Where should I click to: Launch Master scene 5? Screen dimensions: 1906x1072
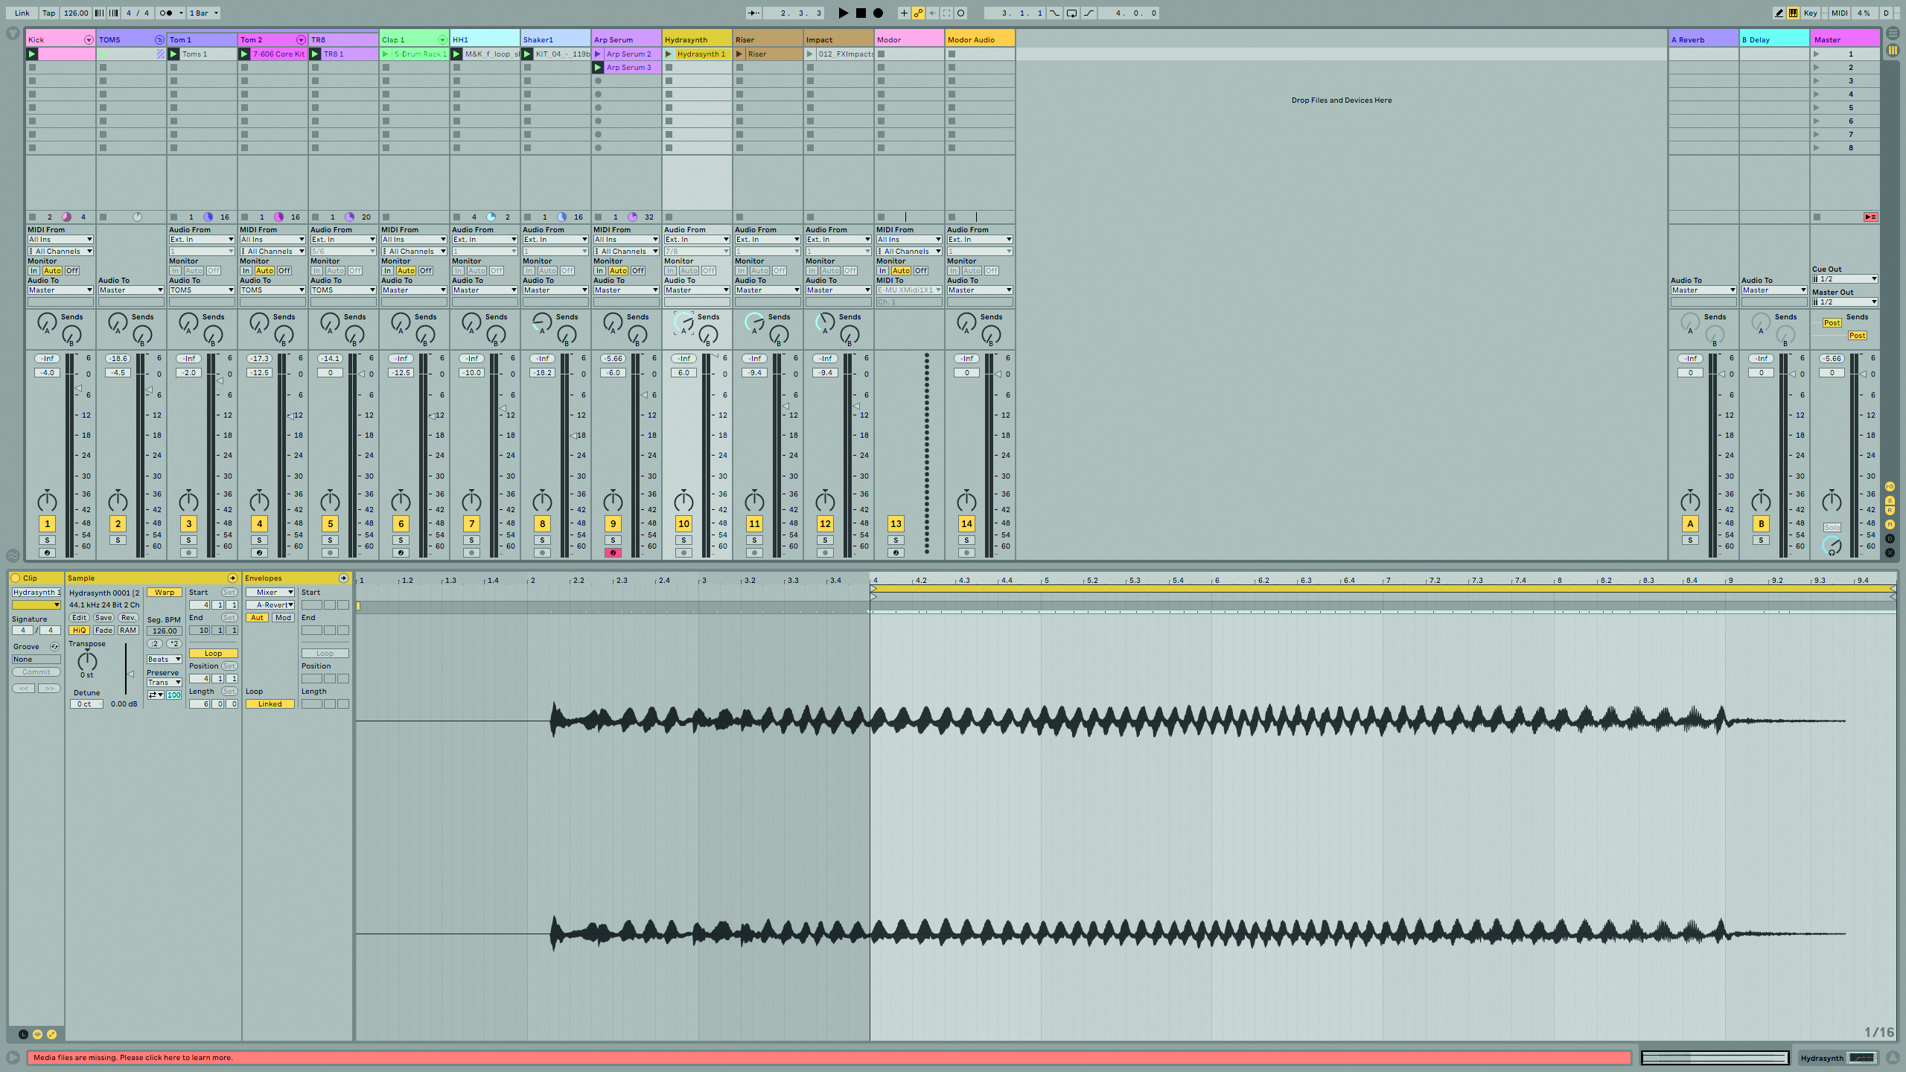click(1817, 107)
